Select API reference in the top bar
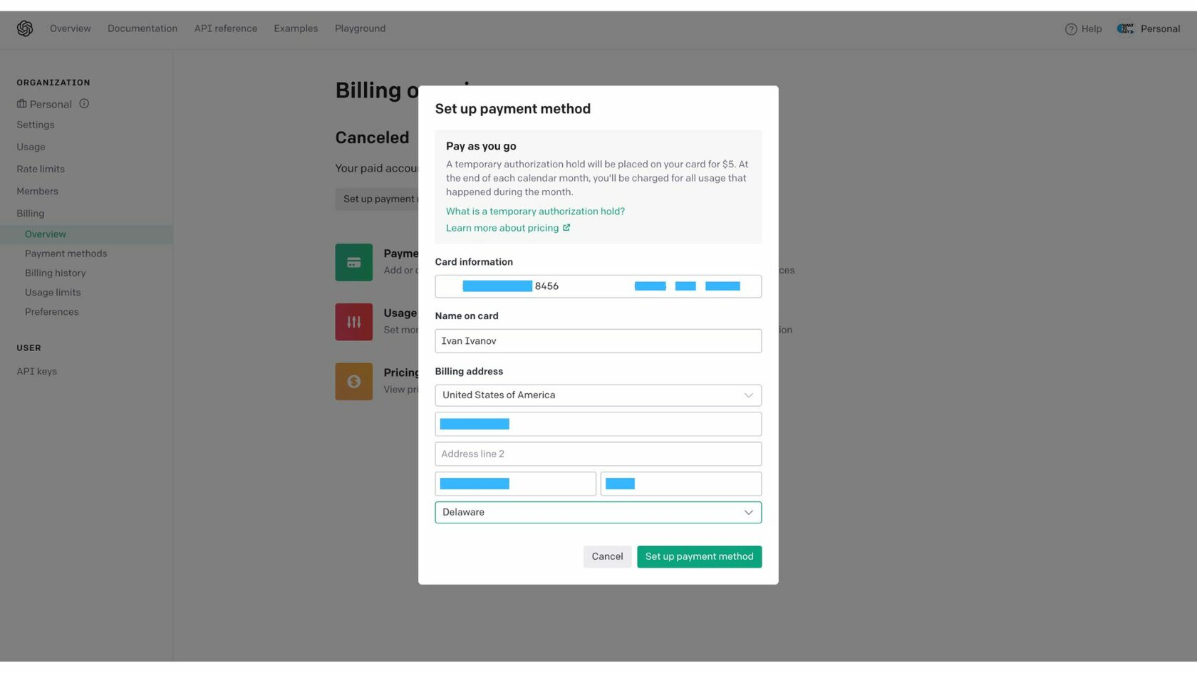Image resolution: width=1197 pixels, height=673 pixels. 225,28
